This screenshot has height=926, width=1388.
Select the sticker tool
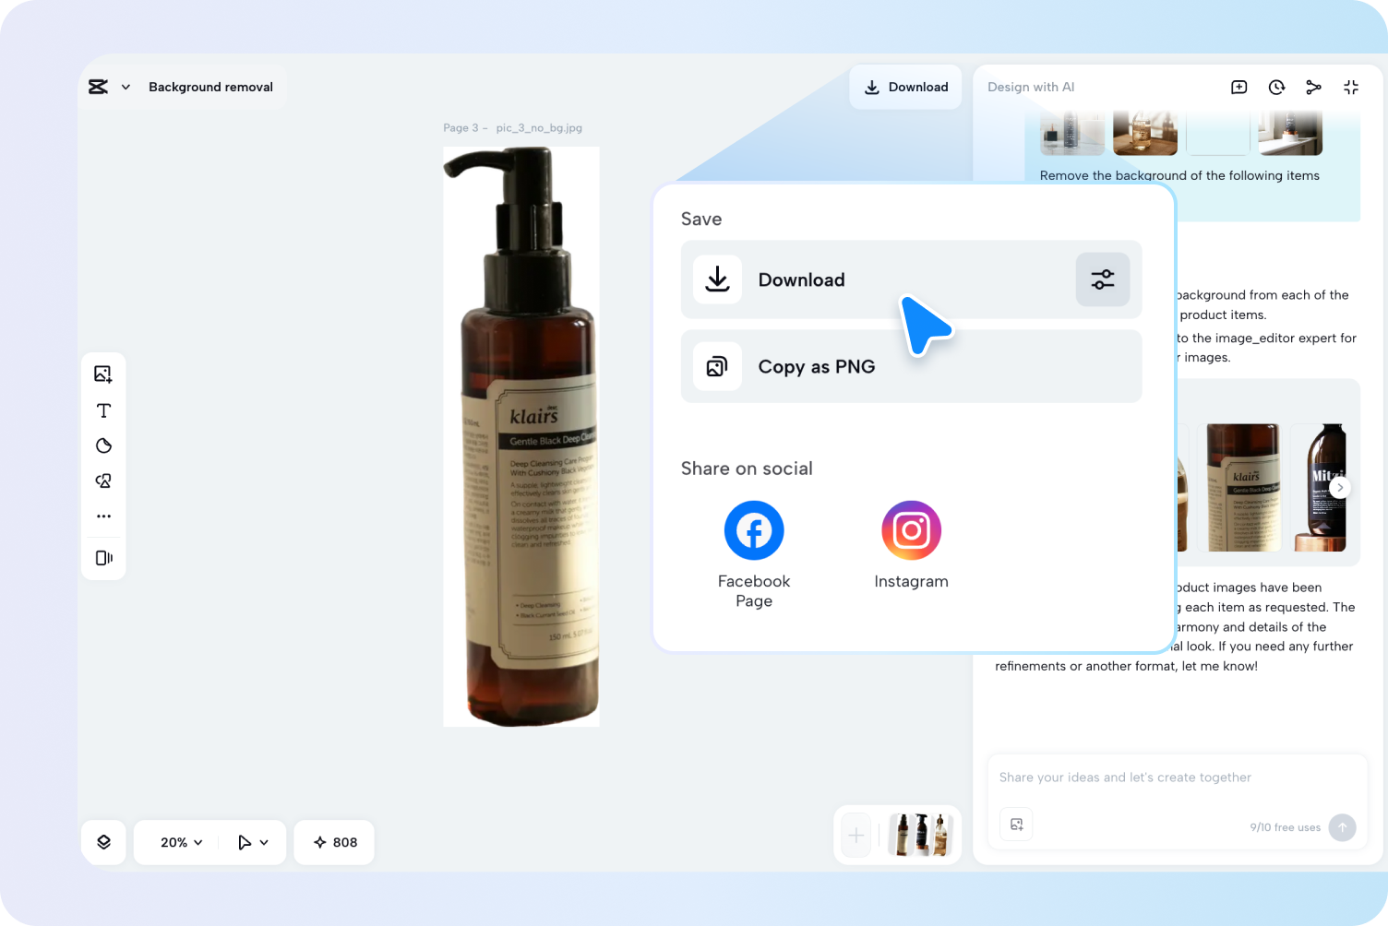pos(103,445)
